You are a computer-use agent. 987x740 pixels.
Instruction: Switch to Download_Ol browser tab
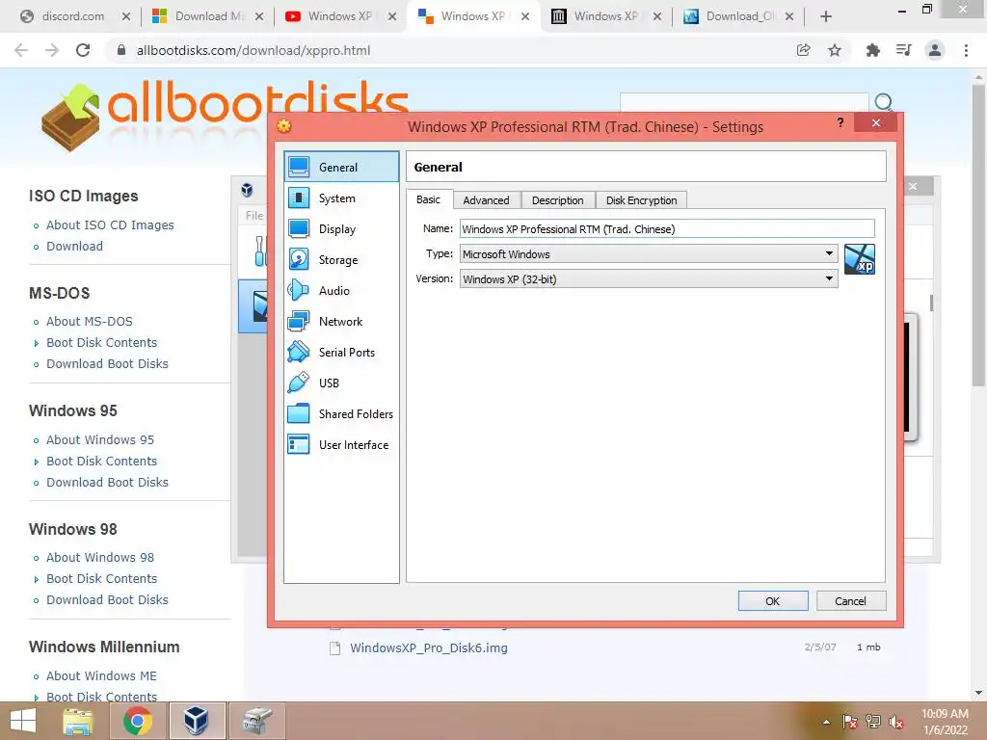click(738, 16)
